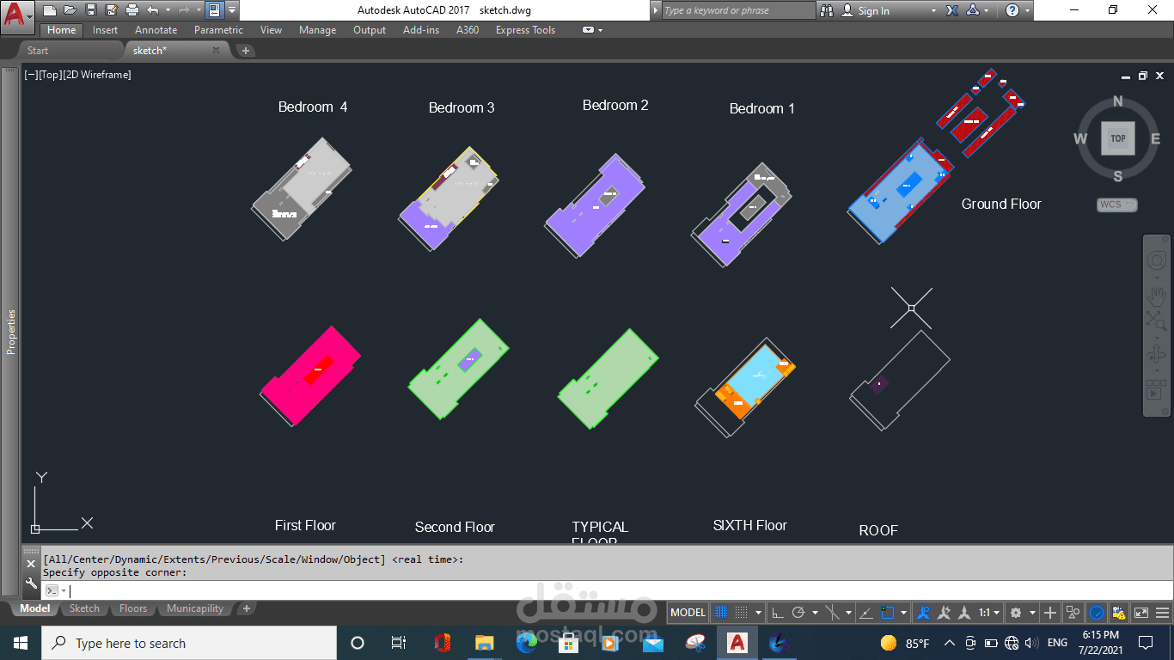Image resolution: width=1174 pixels, height=660 pixels.
Task: Open the Undo history dropdown arrow
Action: pyautogui.click(x=168, y=10)
